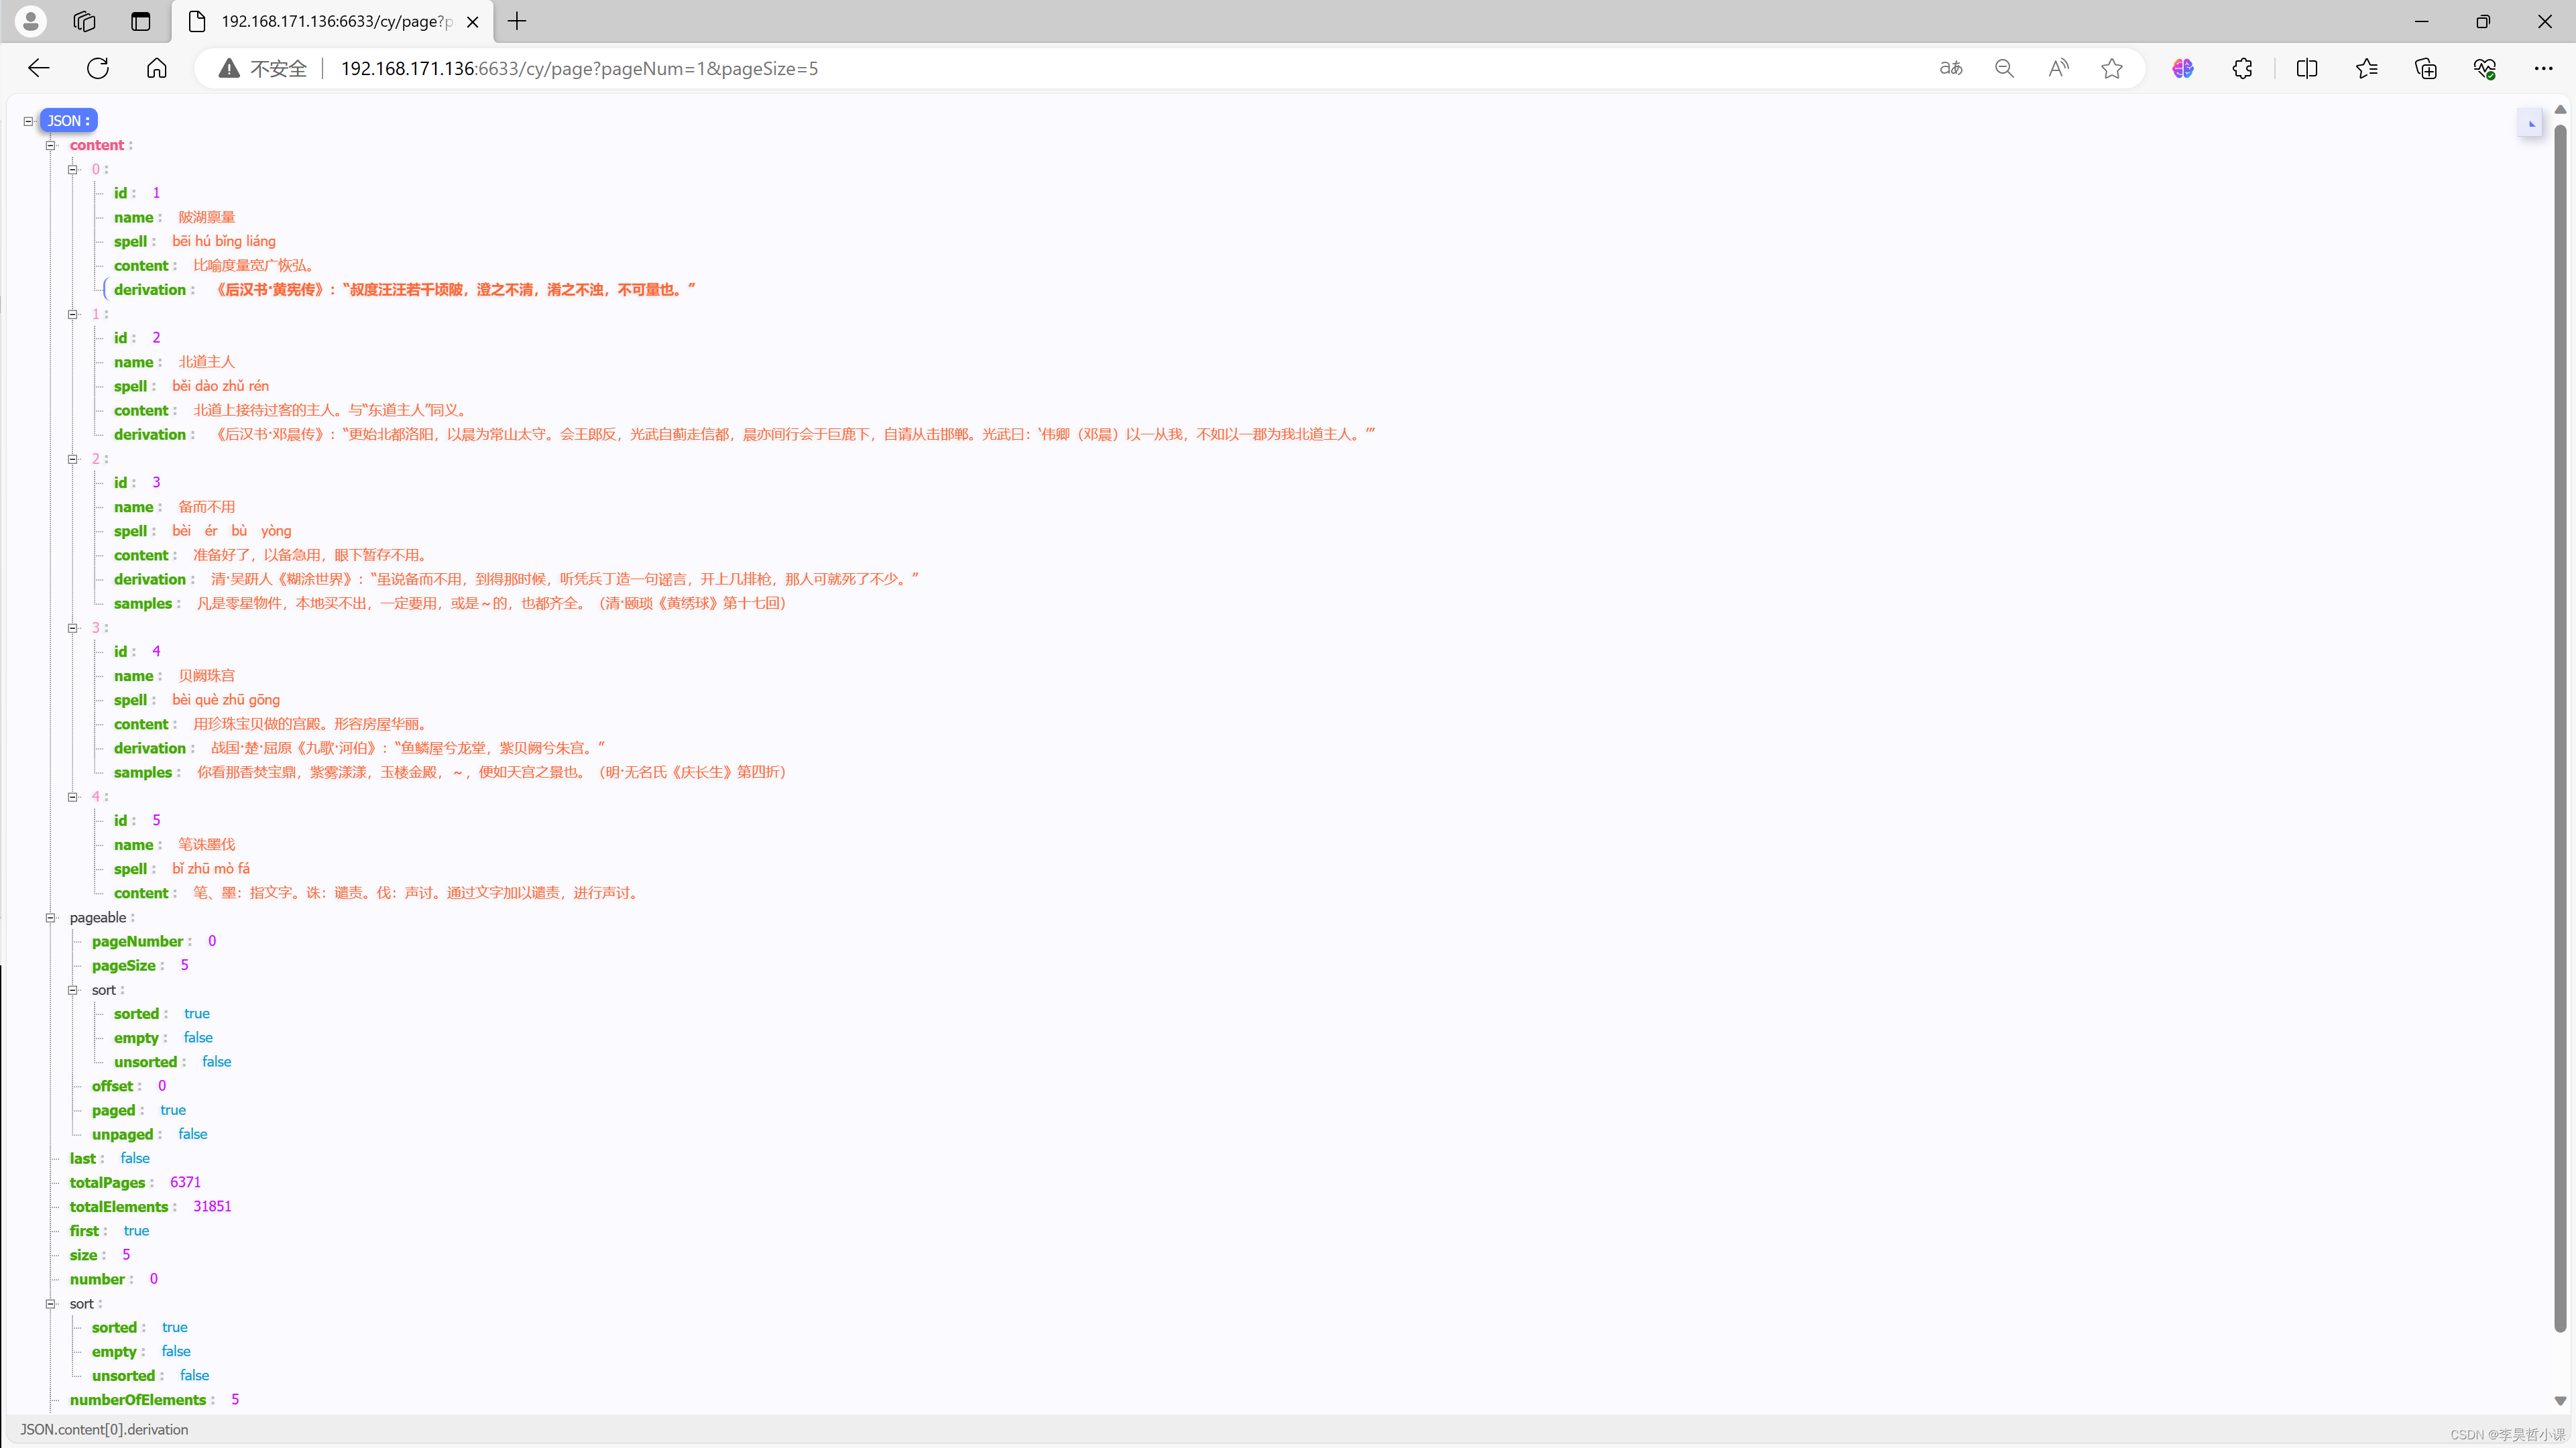Open the tab actions menu icon
Screen dimensions: 2576x1448
(141, 21)
